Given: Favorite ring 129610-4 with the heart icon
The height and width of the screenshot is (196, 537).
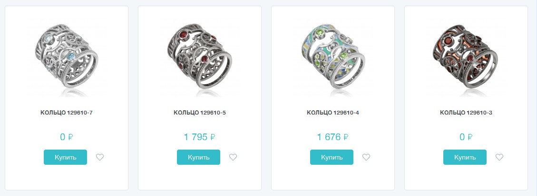Looking at the screenshot, I should [366, 157].
